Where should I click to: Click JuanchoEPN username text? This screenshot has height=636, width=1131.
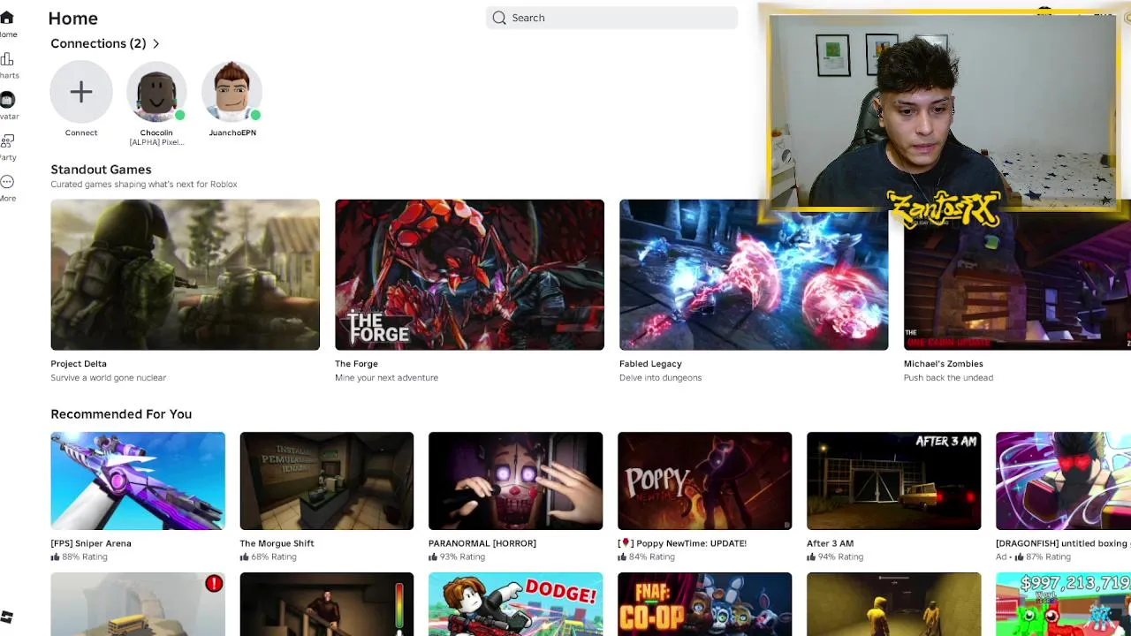pyautogui.click(x=232, y=132)
